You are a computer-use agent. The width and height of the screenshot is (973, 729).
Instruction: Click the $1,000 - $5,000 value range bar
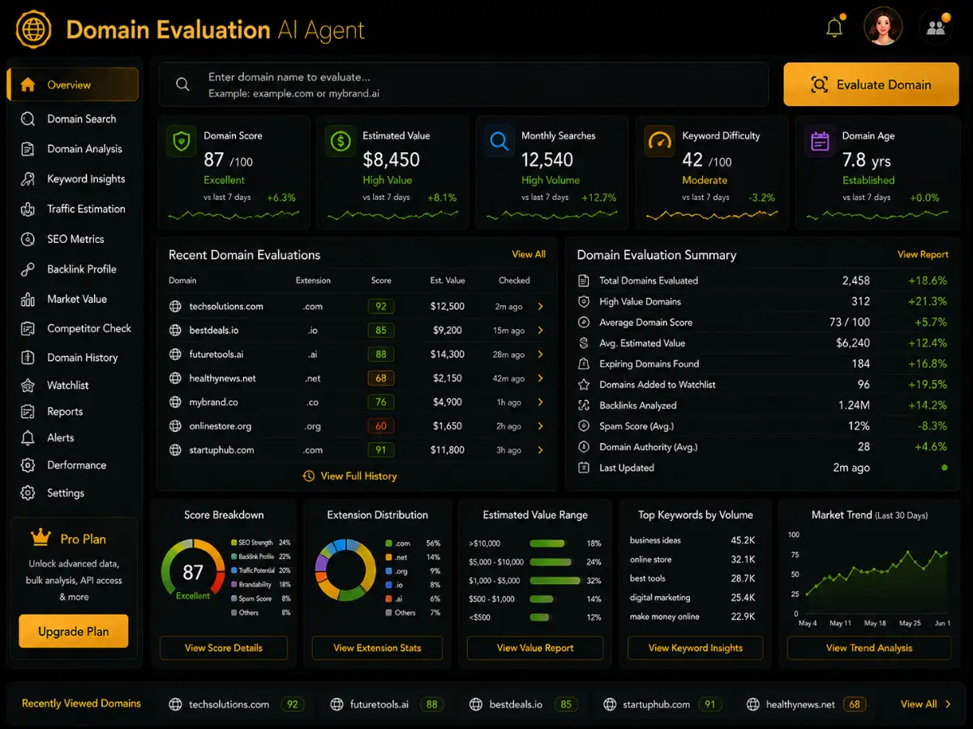555,581
